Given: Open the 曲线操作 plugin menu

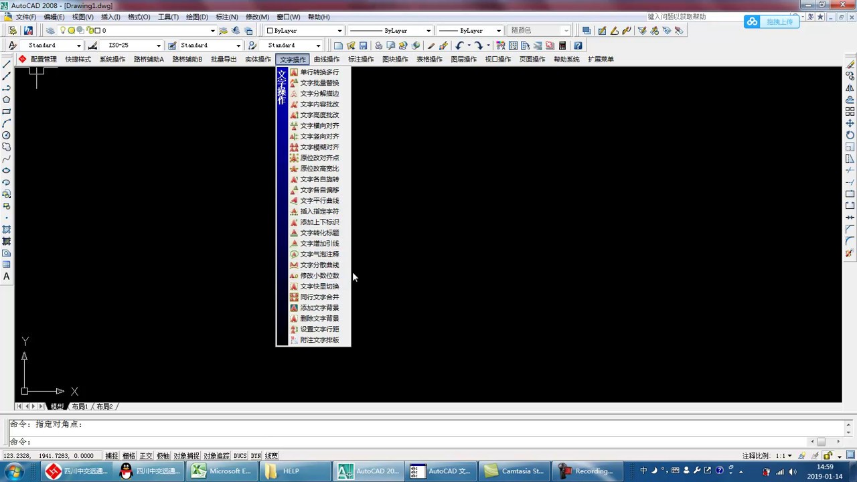Looking at the screenshot, I should (x=327, y=60).
